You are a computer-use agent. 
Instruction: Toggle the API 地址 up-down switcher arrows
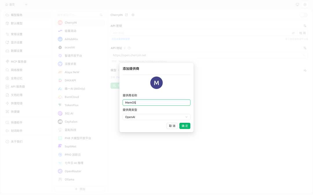point(125,48)
